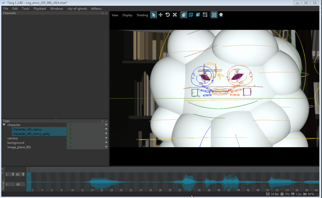Screen dimensions: 322x198
Task: Toggle the sphere ground shadow icon
Action: click(x=221, y=15)
